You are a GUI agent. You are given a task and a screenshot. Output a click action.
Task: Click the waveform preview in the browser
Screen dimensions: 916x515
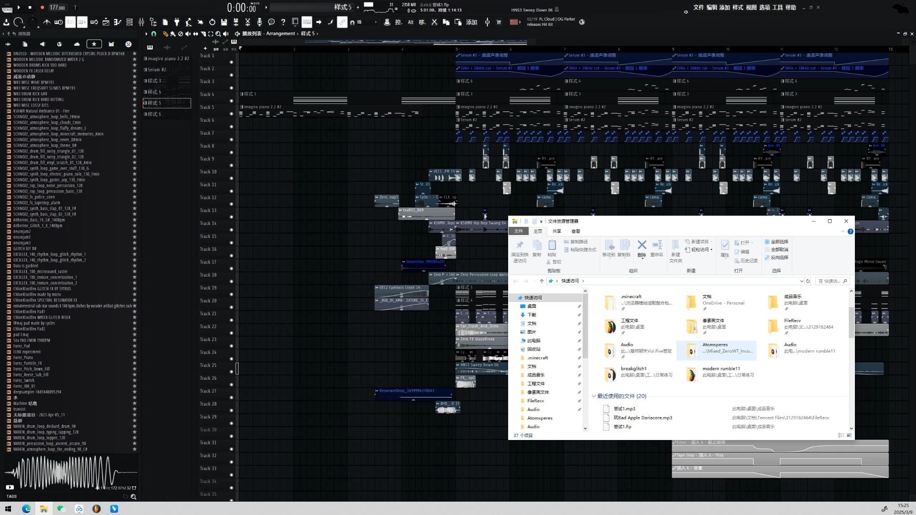pyautogui.click(x=71, y=472)
